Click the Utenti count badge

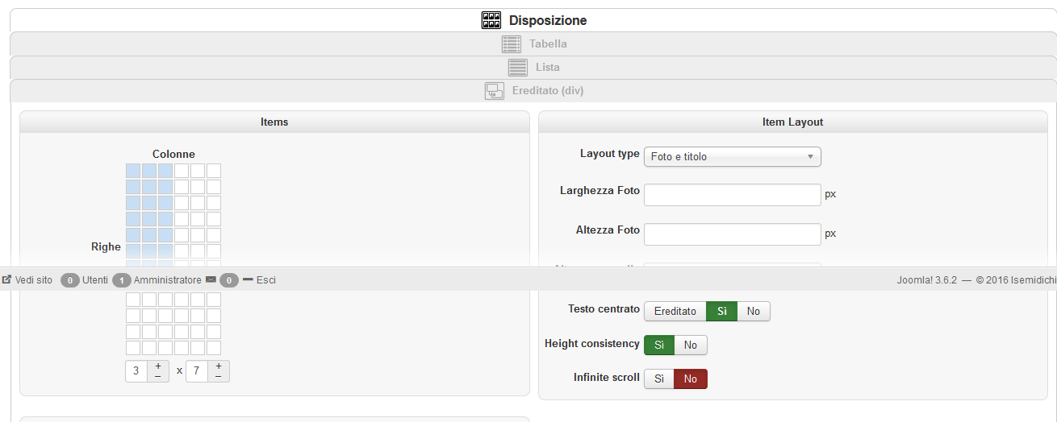(x=70, y=280)
